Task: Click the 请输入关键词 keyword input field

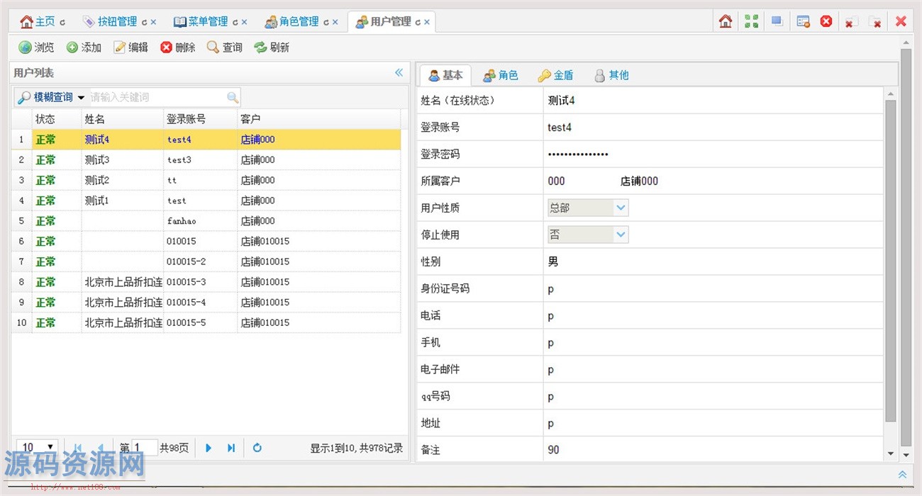Action: 156,98
